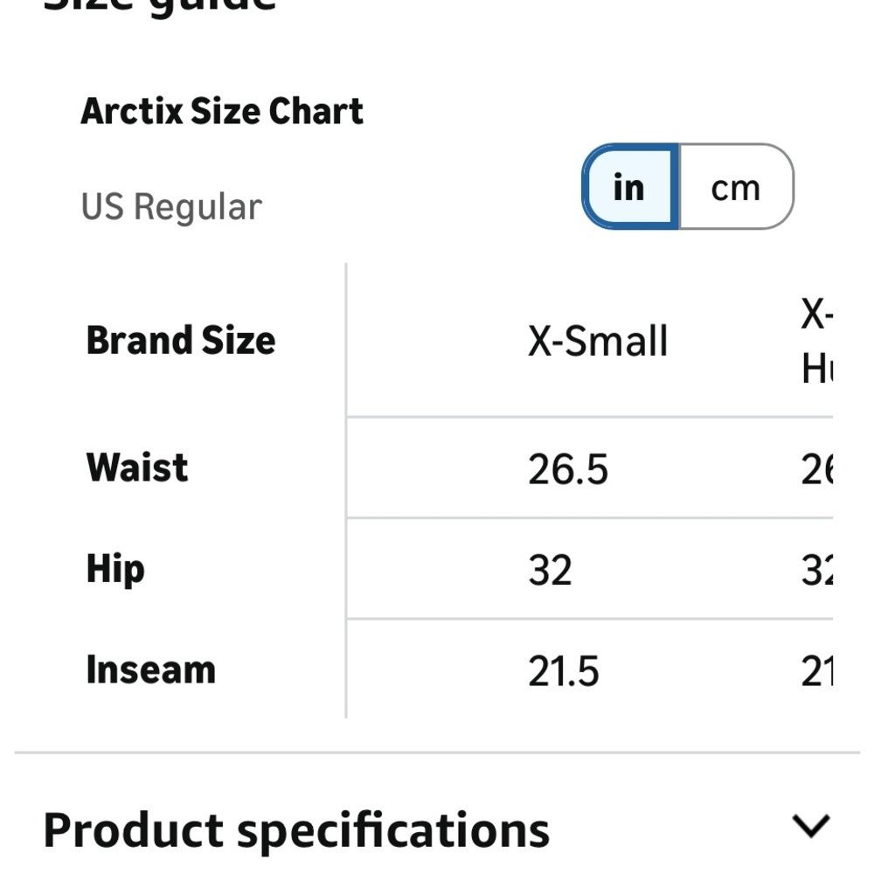Image resolution: width=874 pixels, height=874 pixels.
Task: Click the Inseam row header
Action: click(150, 670)
